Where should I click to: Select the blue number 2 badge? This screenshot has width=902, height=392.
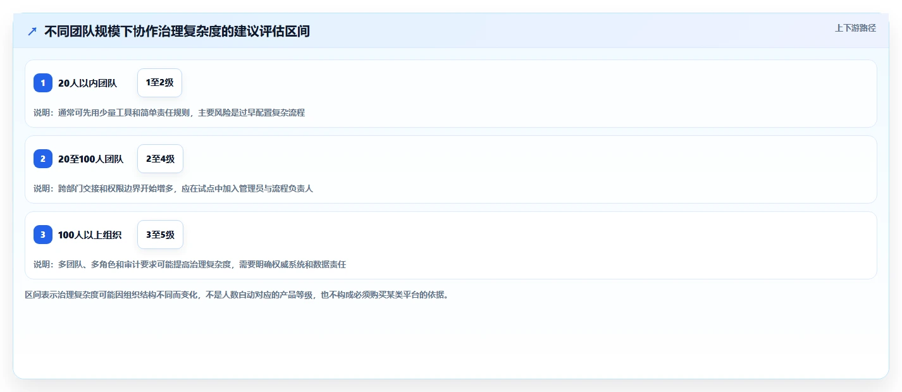43,159
